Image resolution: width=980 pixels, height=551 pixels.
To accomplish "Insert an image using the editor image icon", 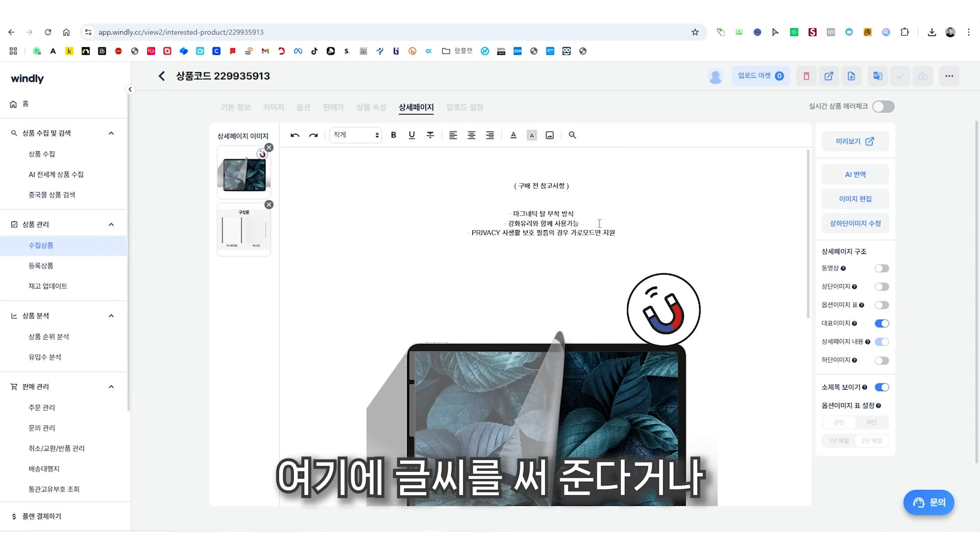I will tap(550, 135).
